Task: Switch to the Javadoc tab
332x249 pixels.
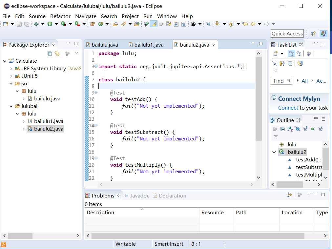Action: pyautogui.click(x=137, y=196)
